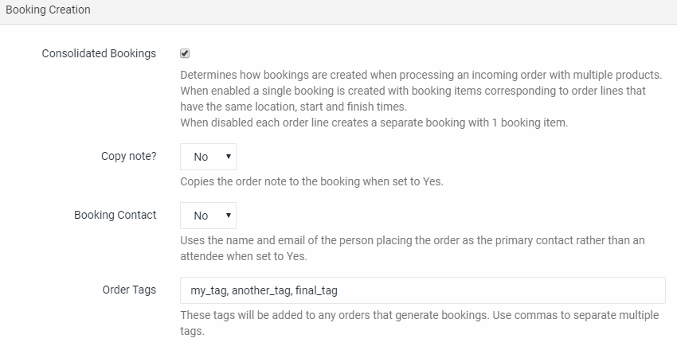Image resolution: width=677 pixels, height=358 pixels.
Task: Click the arrow on Booking Contact select
Action: (x=229, y=216)
